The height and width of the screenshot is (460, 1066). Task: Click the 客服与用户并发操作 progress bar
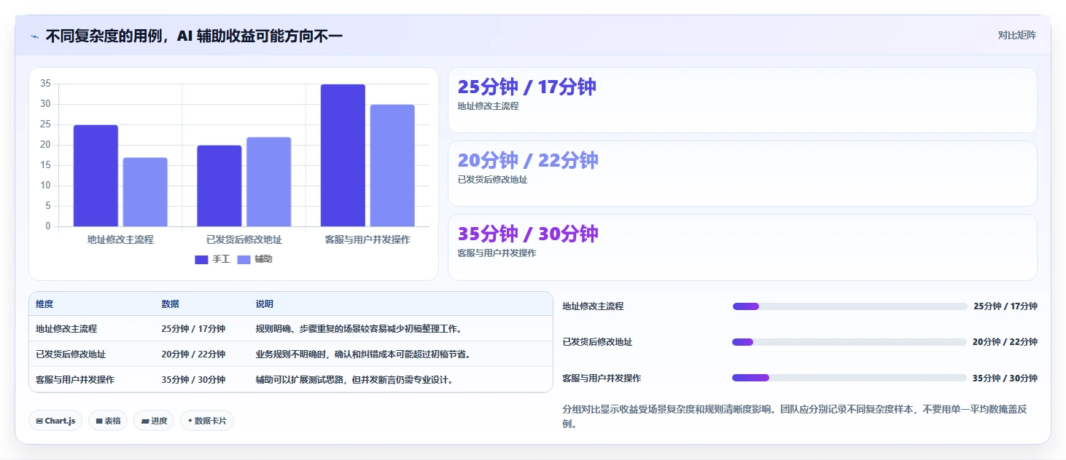849,378
